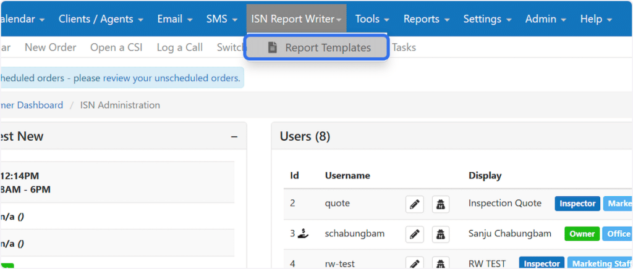The image size is (633, 269).
Task: Click the impersonate icon for user quote
Action: tap(440, 204)
